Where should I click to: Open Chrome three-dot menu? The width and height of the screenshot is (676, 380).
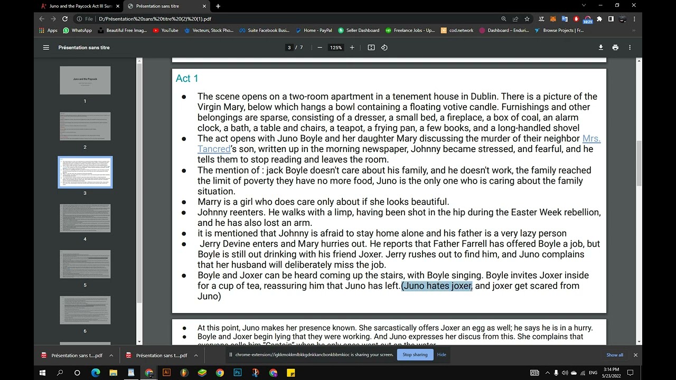point(634,18)
